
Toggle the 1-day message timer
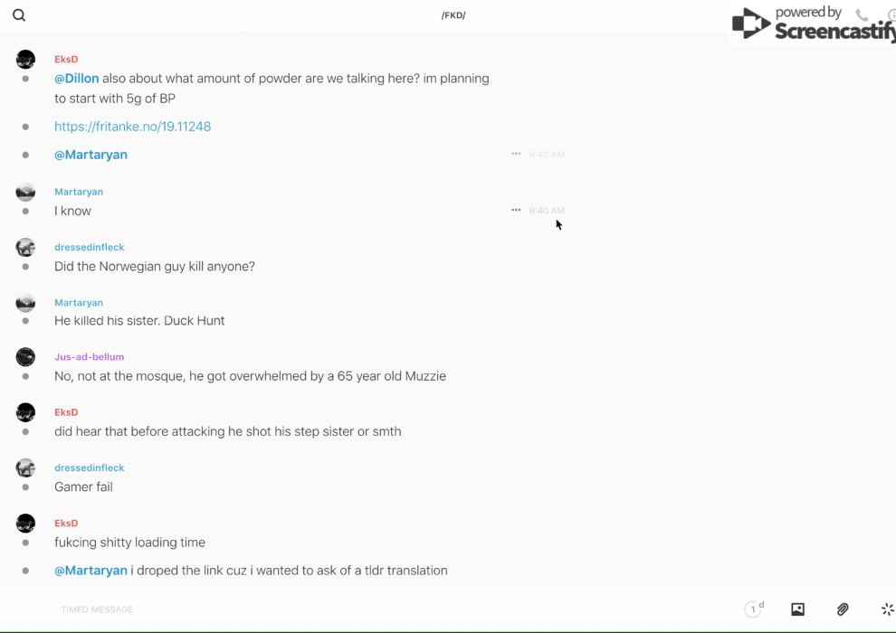pyautogui.click(x=753, y=609)
